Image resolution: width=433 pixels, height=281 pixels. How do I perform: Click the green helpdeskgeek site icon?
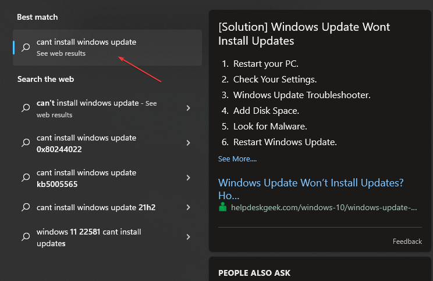tap(222, 207)
